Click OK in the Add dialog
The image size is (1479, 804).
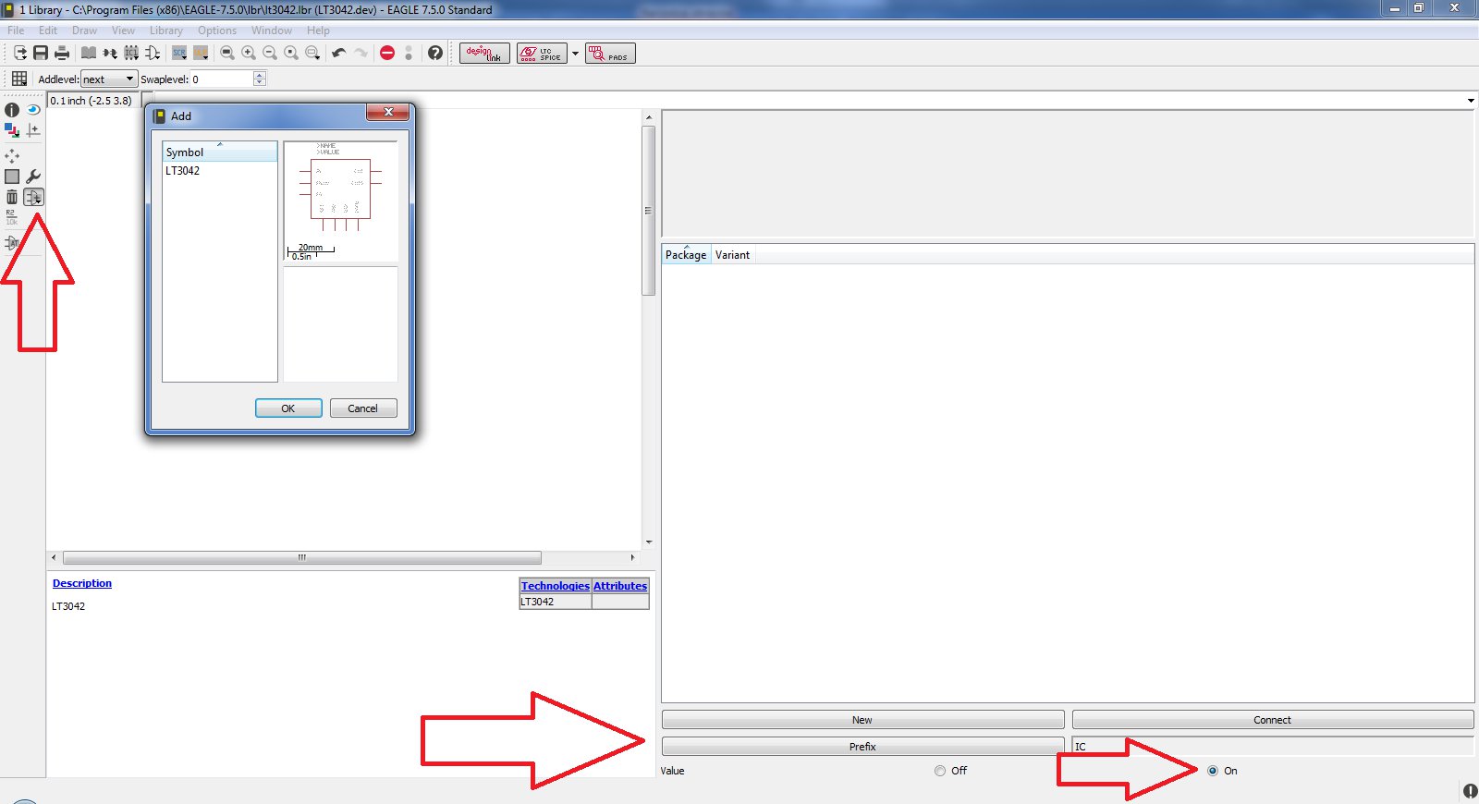(288, 408)
